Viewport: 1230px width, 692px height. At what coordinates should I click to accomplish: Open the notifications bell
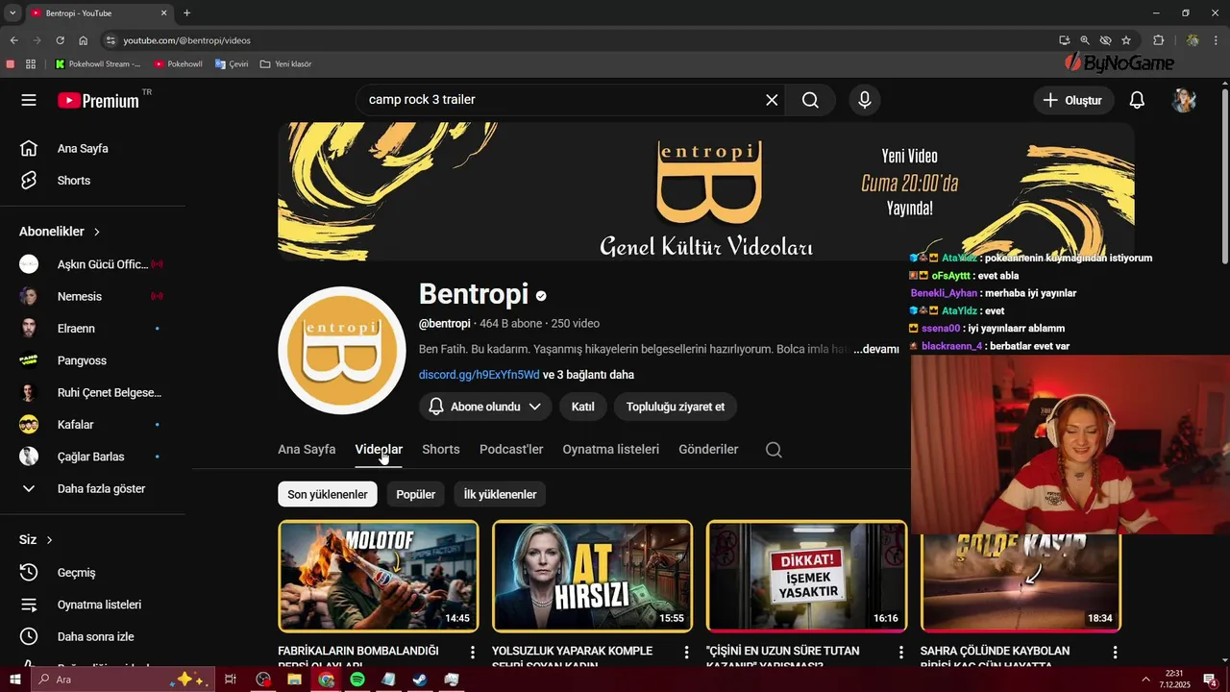(1137, 100)
